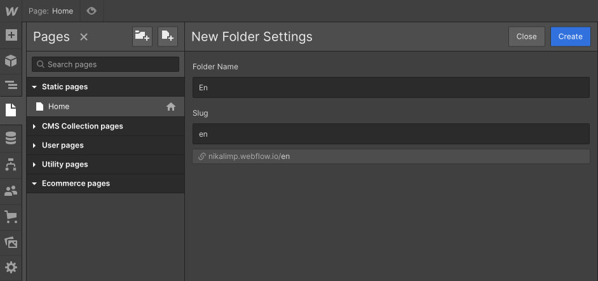
Task: Open the Navigator panel
Action: 11,85
